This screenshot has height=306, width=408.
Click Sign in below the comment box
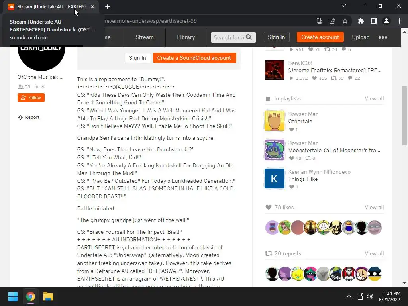pos(137,58)
